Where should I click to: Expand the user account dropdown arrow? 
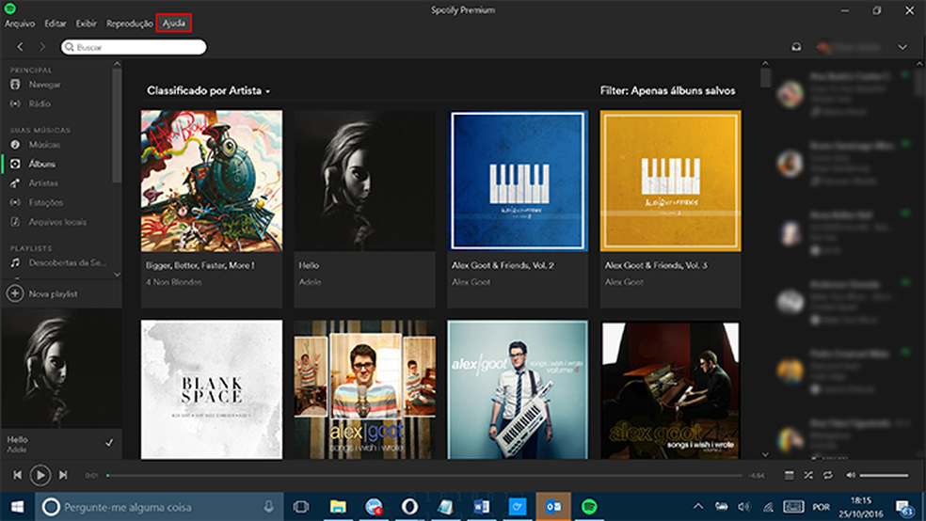pos(902,47)
